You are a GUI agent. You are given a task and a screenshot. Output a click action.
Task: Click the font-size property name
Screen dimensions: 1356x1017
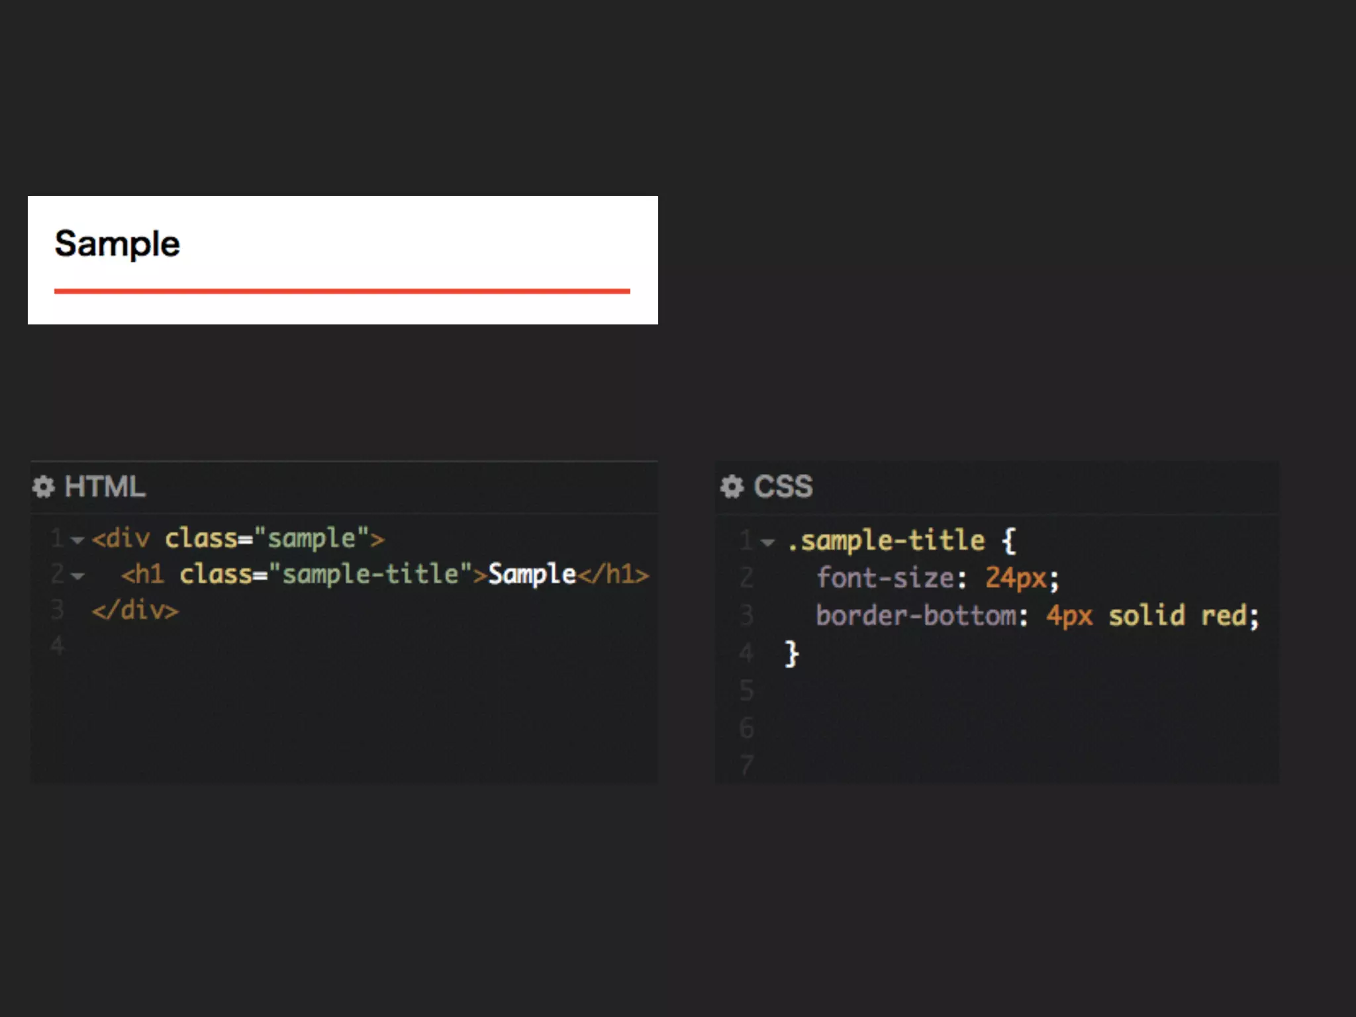(885, 578)
